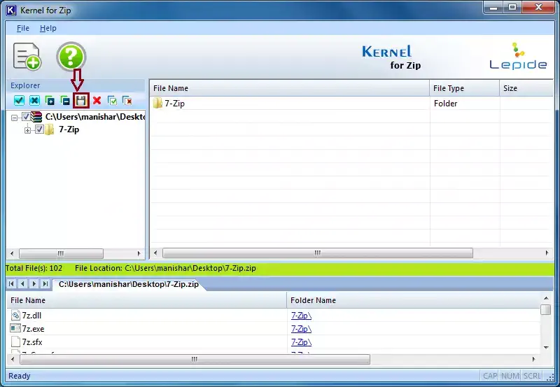Click the 7-Zip\ link for 7z.exe
Image resolution: width=560 pixels, height=387 pixels.
(x=301, y=328)
